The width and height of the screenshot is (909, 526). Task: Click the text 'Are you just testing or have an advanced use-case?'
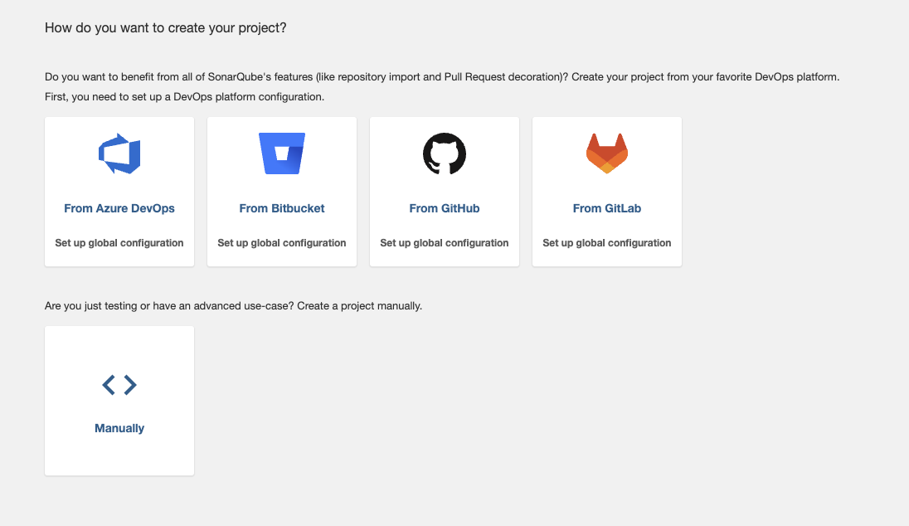coord(169,305)
